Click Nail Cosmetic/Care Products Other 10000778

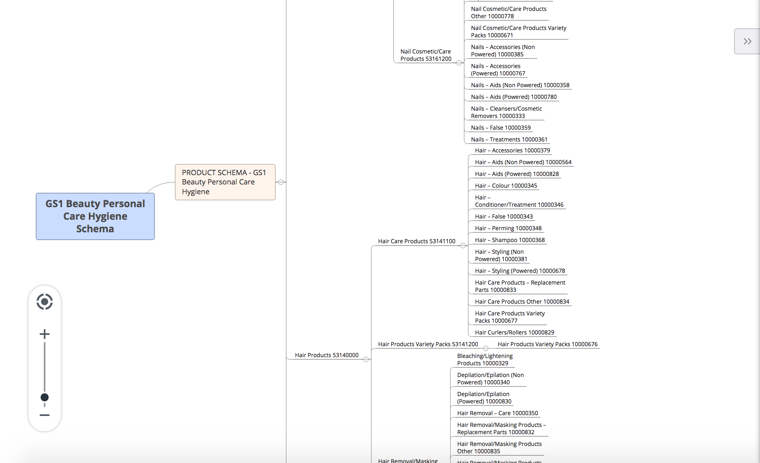point(509,13)
